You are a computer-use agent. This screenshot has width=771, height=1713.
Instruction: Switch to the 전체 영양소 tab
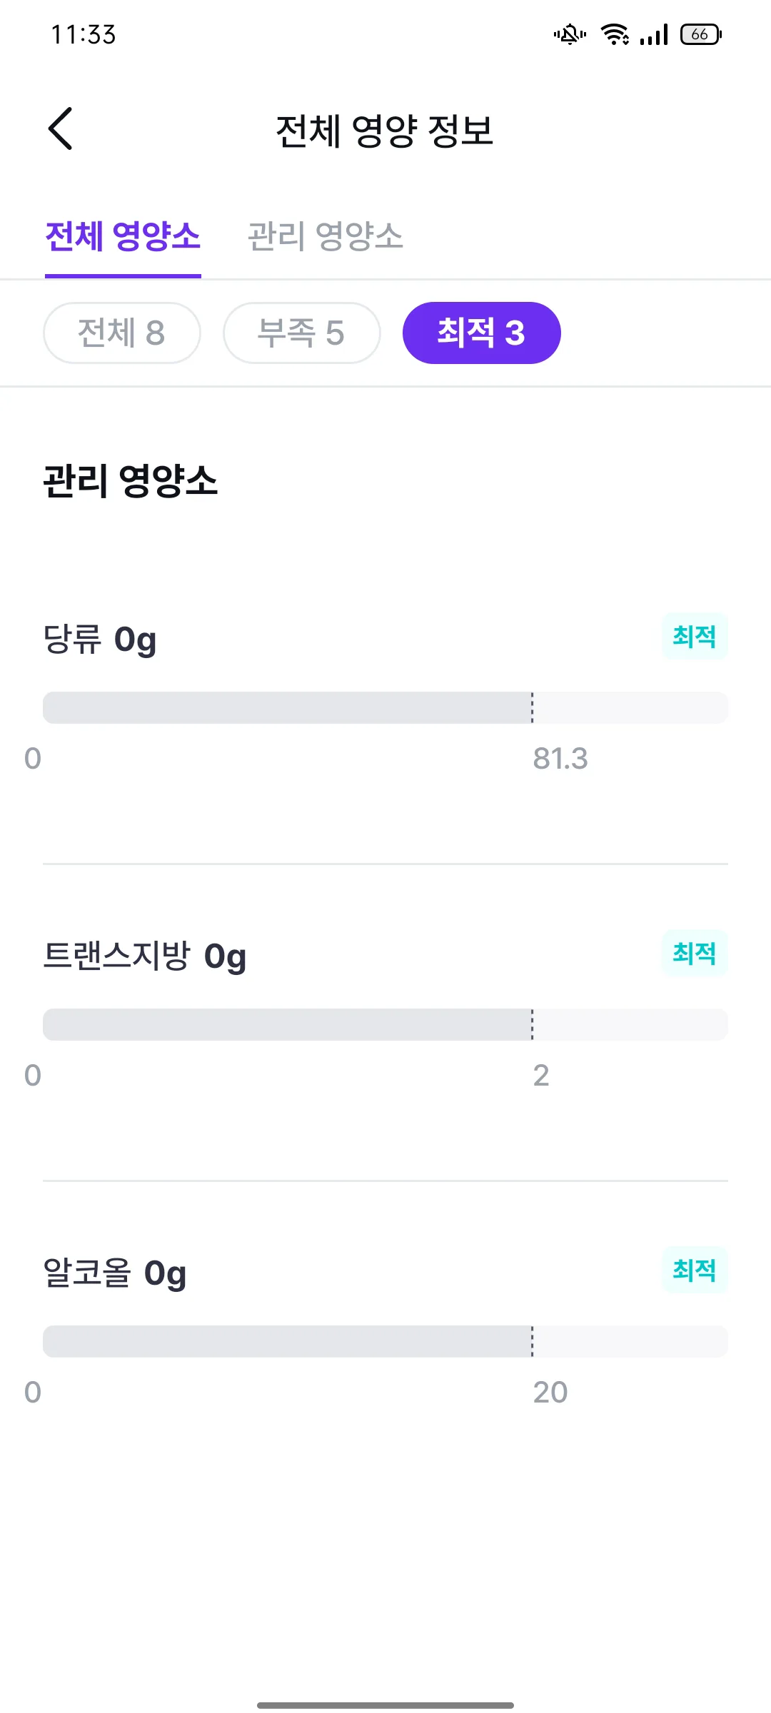coord(123,236)
